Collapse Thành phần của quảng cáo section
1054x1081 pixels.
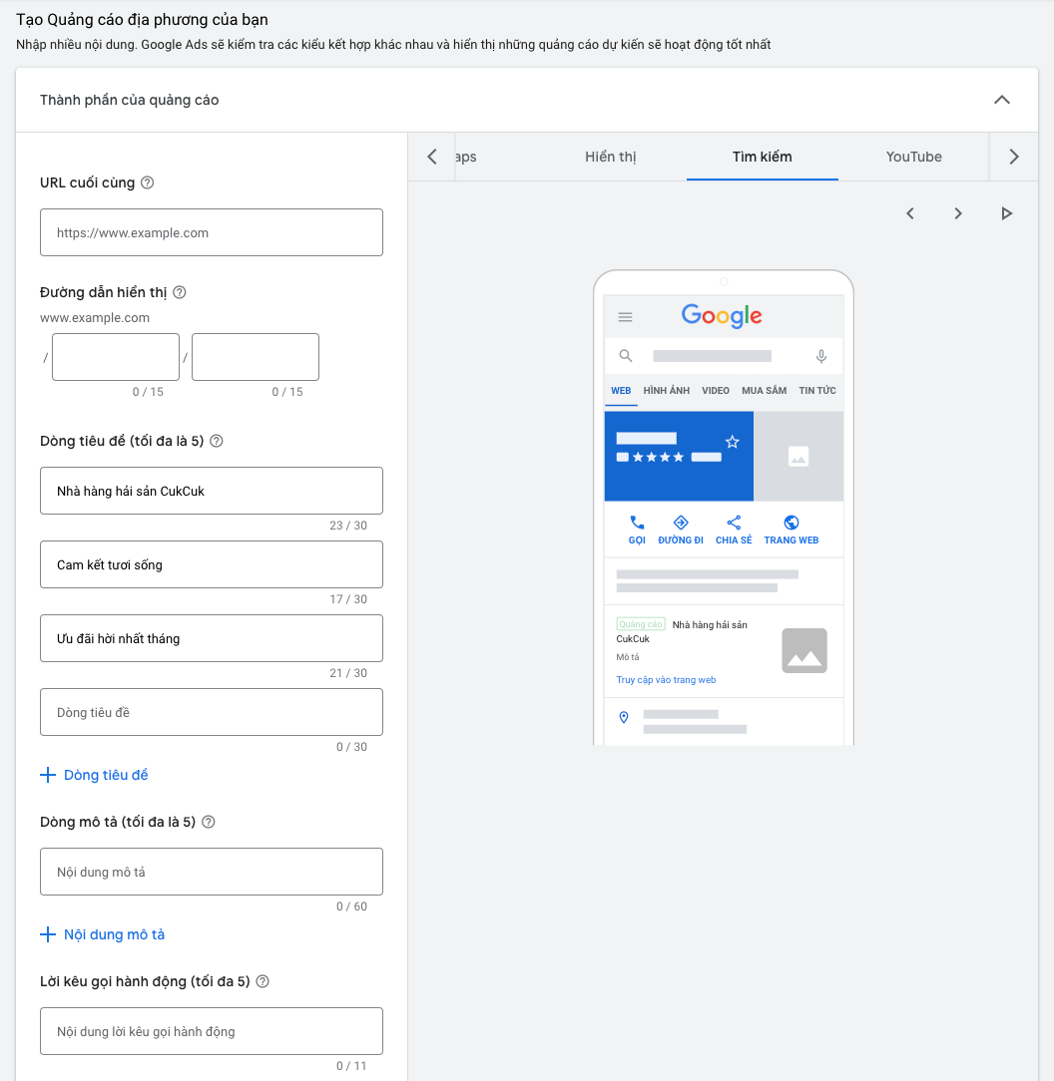click(1001, 100)
